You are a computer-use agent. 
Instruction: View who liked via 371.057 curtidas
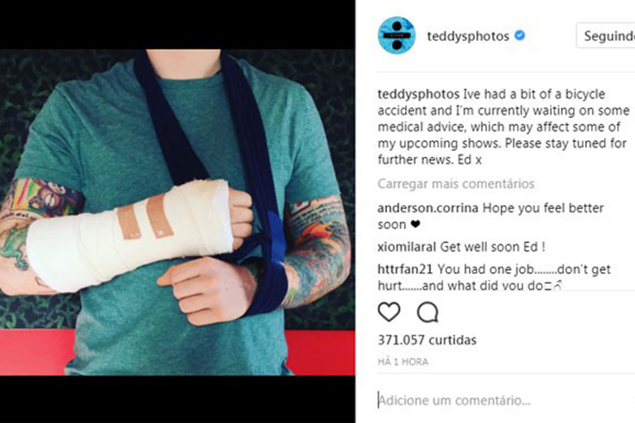427,339
